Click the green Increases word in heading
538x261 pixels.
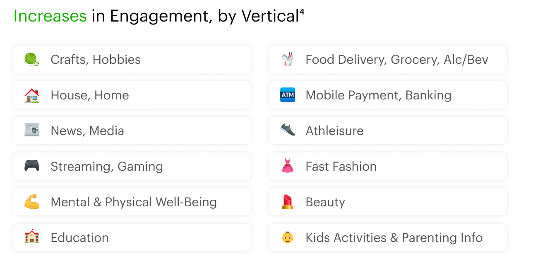50,16
